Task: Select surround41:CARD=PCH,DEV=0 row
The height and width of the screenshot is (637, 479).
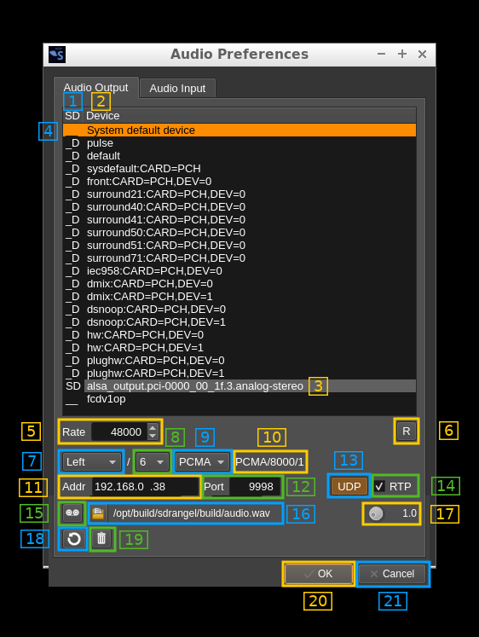Action: pyautogui.click(x=239, y=220)
